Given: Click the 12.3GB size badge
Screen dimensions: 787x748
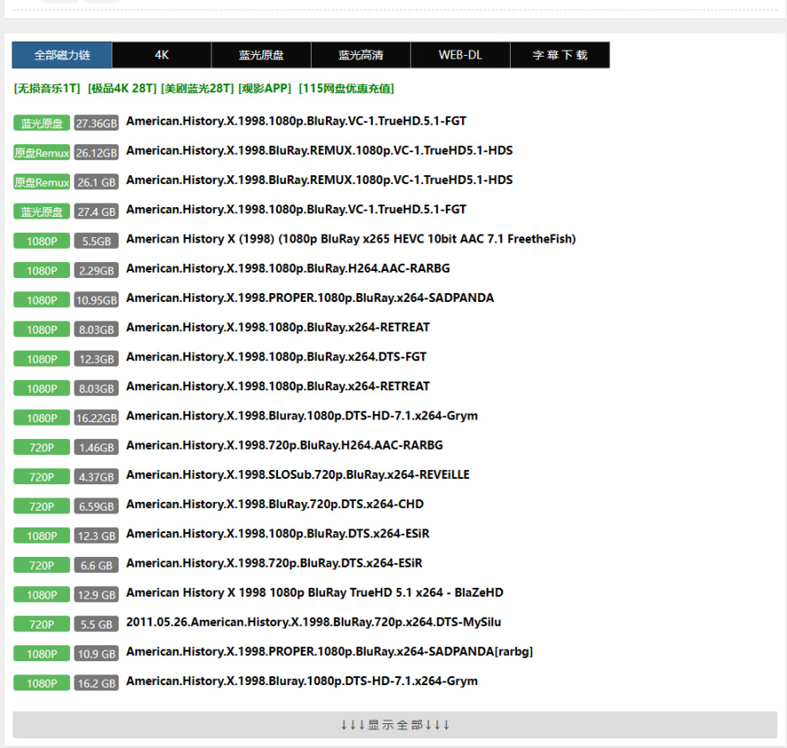Looking at the screenshot, I should tap(96, 359).
